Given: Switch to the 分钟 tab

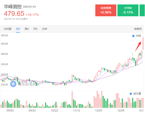Looking at the screenshot, I should coord(44,29).
